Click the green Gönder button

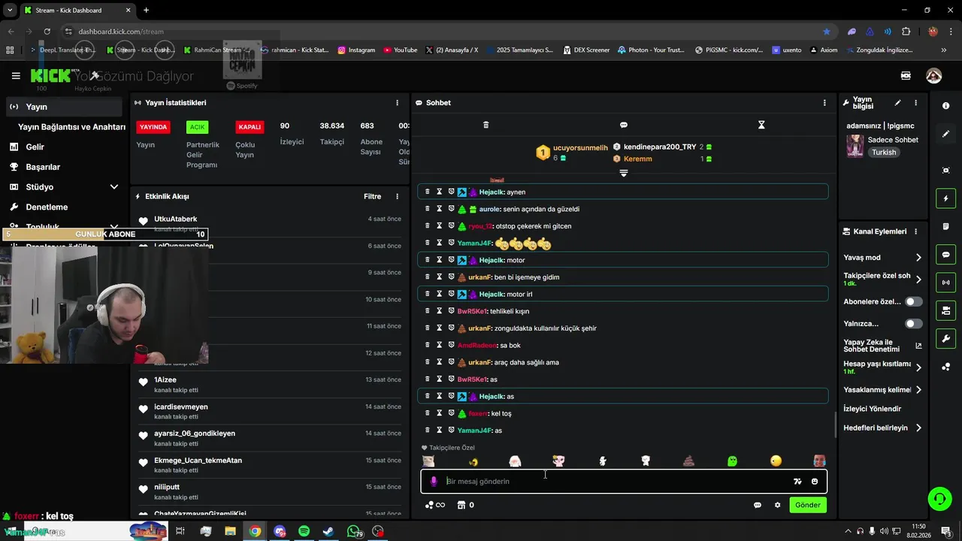tap(808, 505)
